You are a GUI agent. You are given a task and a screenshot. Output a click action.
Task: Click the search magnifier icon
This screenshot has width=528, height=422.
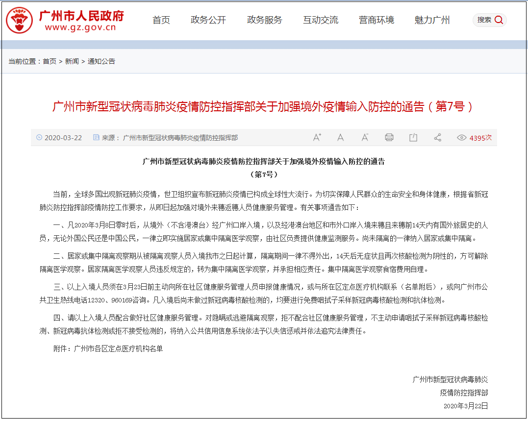(x=499, y=20)
